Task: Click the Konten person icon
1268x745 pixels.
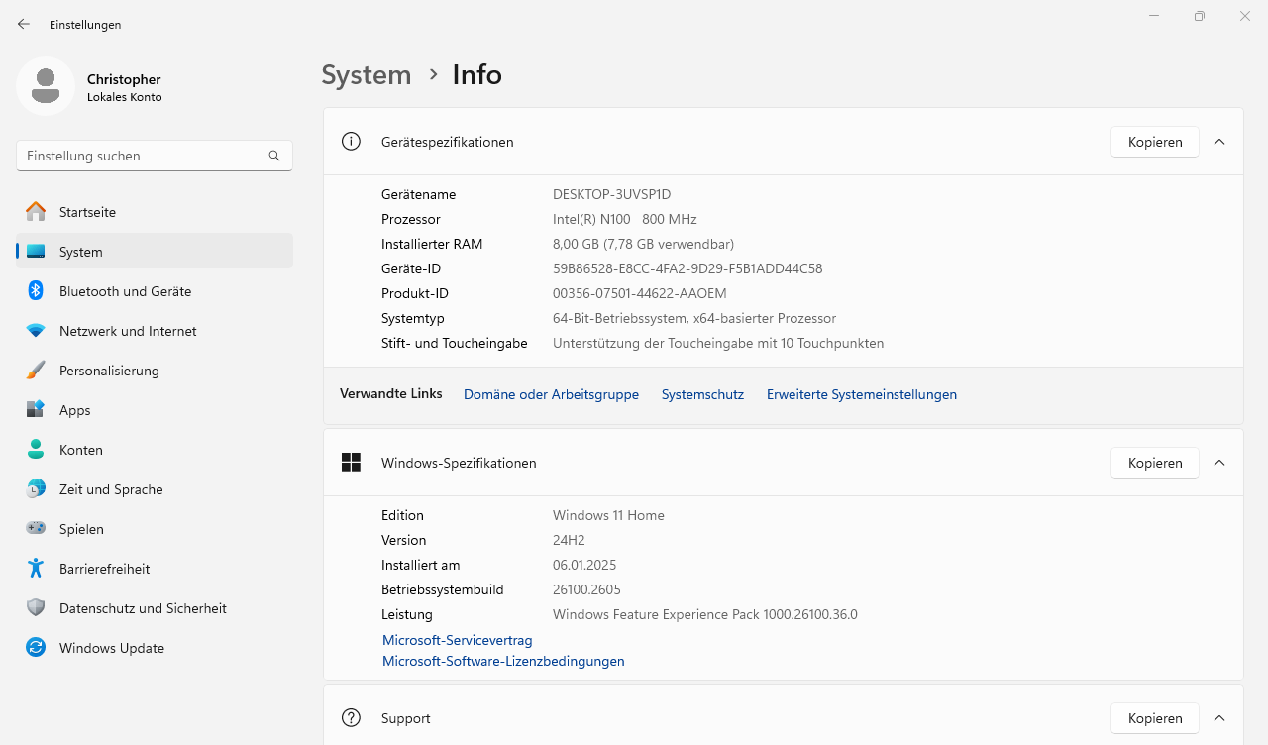Action: coord(36,450)
